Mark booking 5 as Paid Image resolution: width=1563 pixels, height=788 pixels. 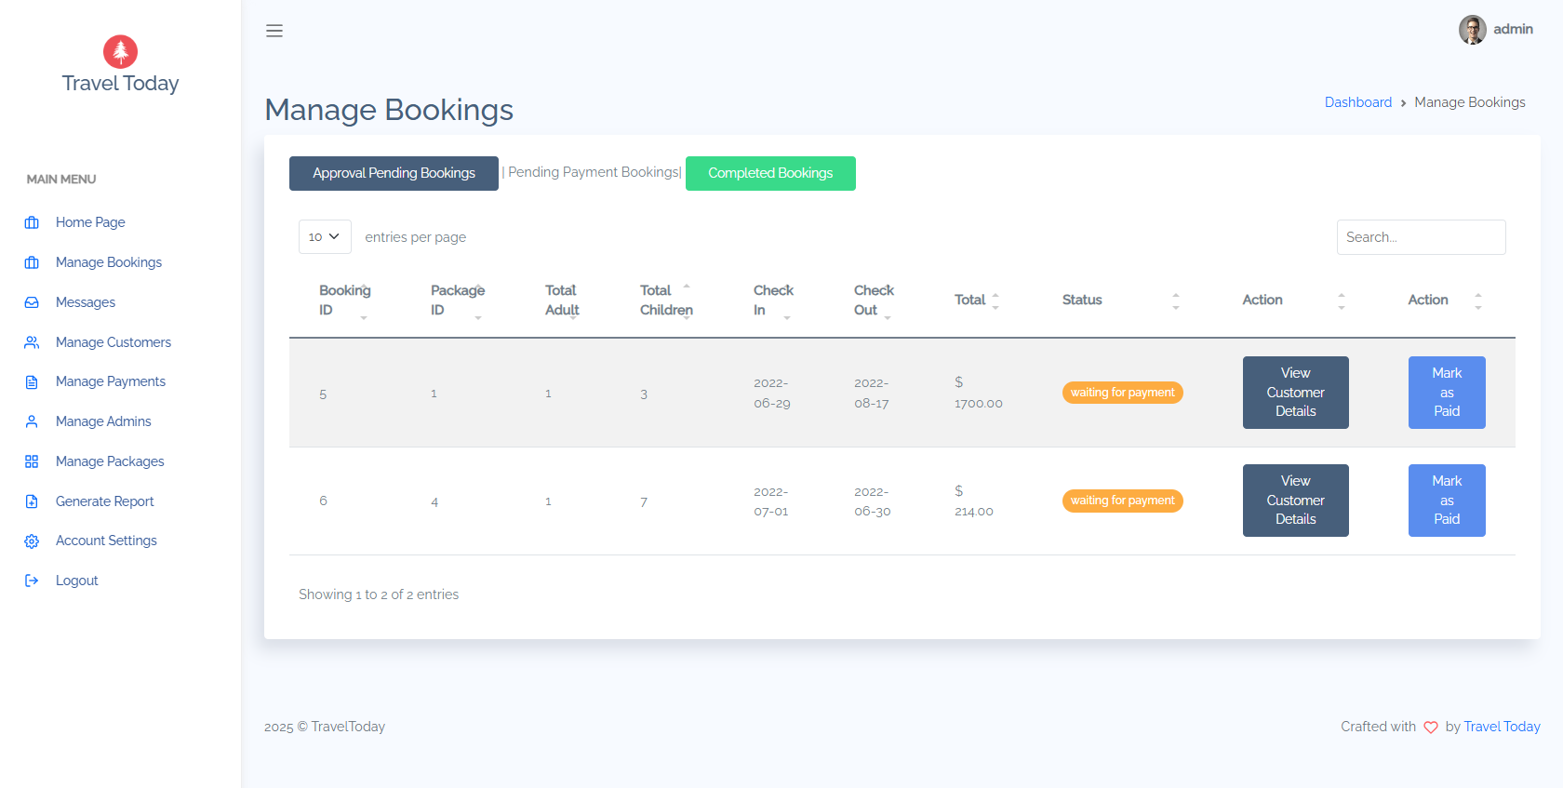pos(1447,393)
